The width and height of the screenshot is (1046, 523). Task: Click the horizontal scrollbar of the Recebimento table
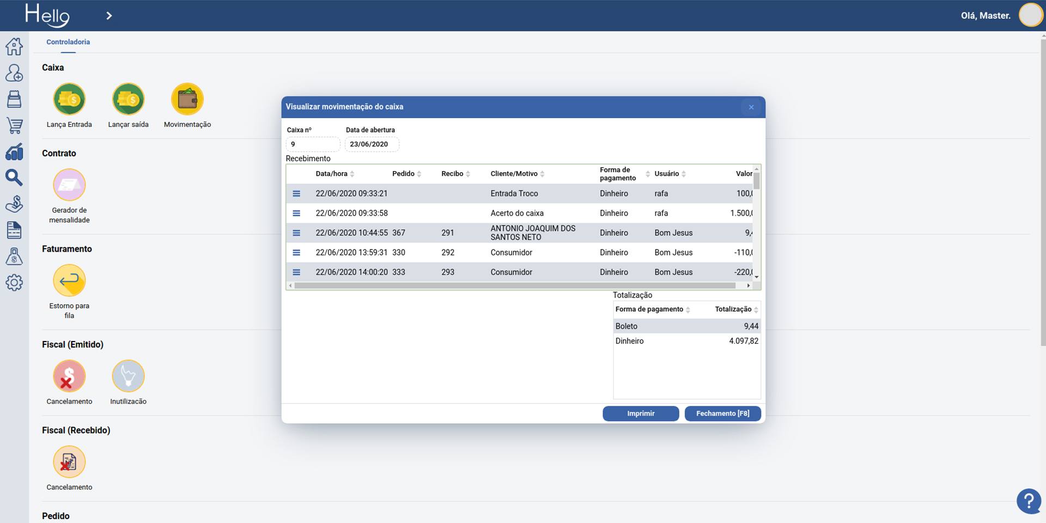515,285
